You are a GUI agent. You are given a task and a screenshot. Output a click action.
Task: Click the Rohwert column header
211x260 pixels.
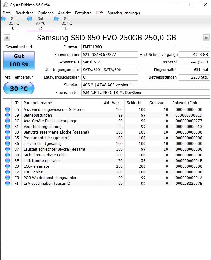coord(187,103)
